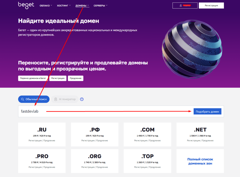Click price text 1 490 ₽ / 1 790 ₽ в год
The width and height of the screenshot is (240, 177).
click(x=147, y=136)
